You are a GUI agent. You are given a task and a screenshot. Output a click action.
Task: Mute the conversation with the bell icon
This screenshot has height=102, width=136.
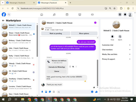click(112, 37)
